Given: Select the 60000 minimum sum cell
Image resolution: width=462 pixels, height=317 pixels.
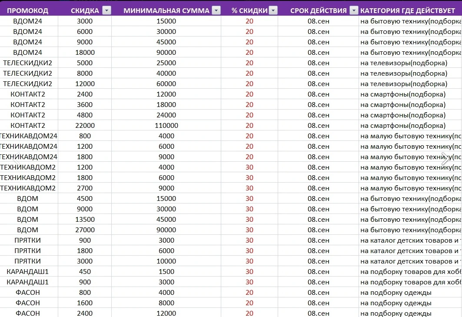Looking at the screenshot, I should tap(166, 84).
